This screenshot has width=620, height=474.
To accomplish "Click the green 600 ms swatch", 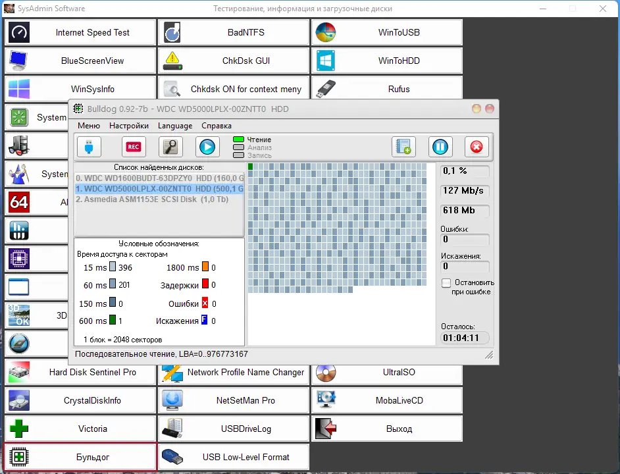I will [113, 319].
